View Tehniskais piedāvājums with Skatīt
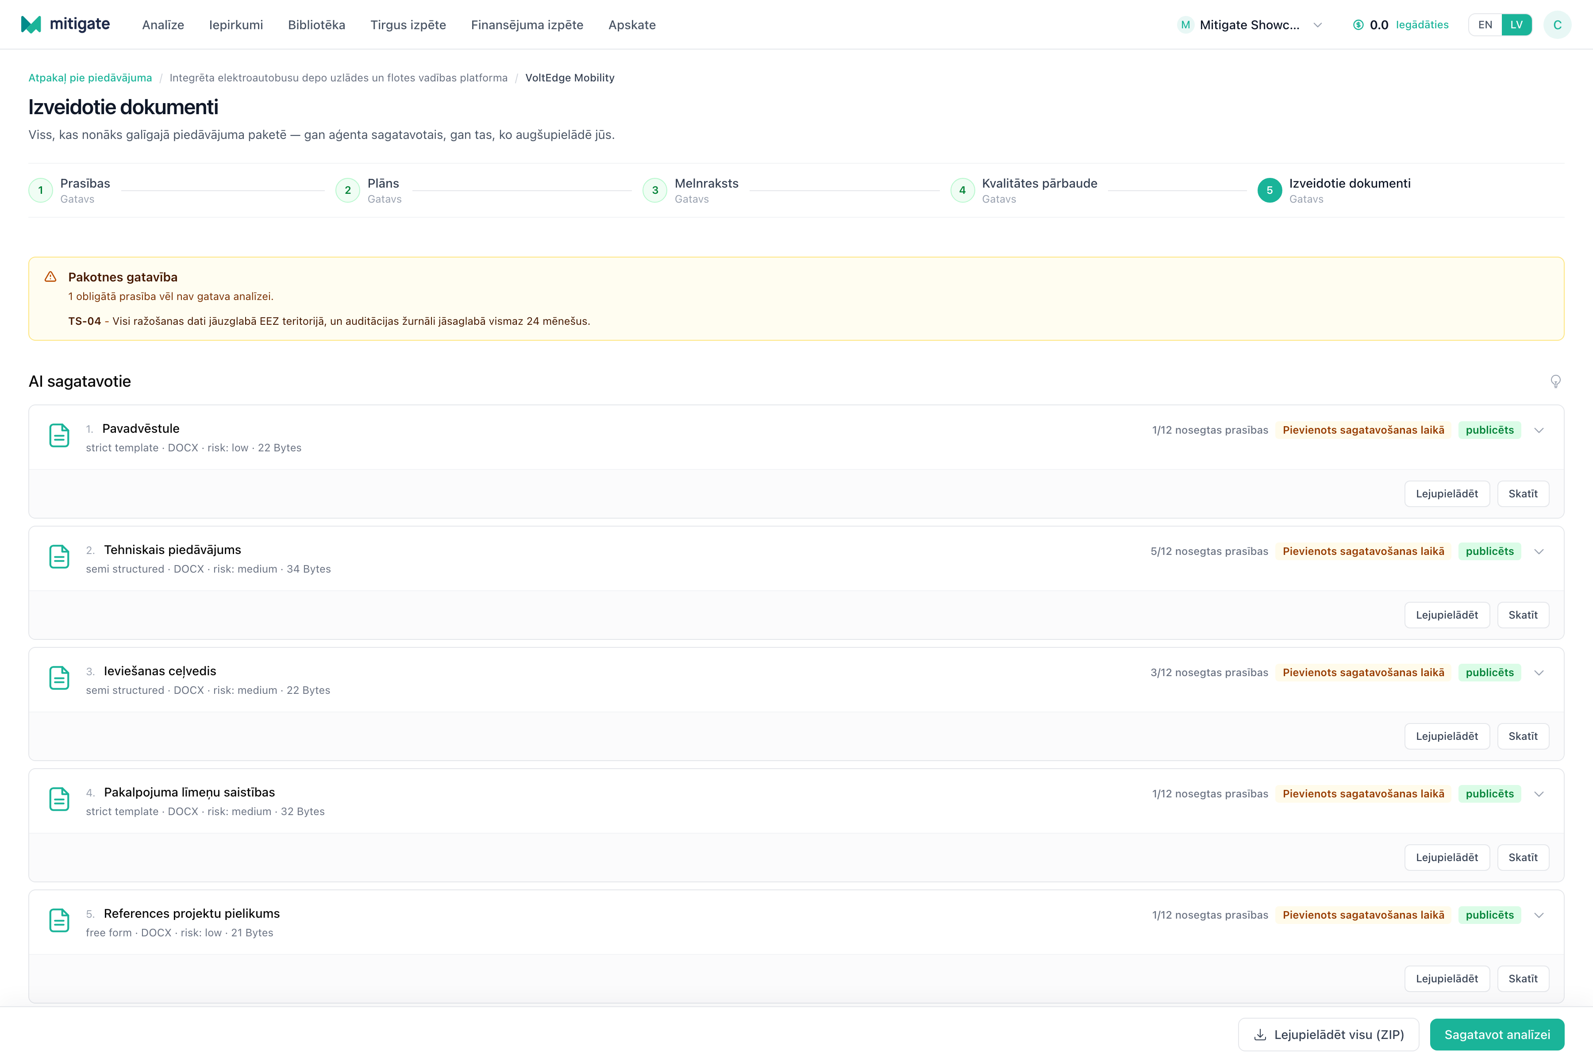 click(x=1523, y=615)
